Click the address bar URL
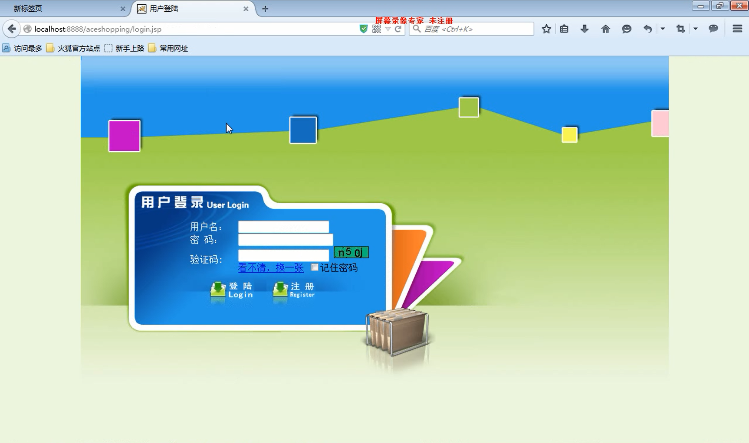This screenshot has height=443, width=749. click(98, 29)
